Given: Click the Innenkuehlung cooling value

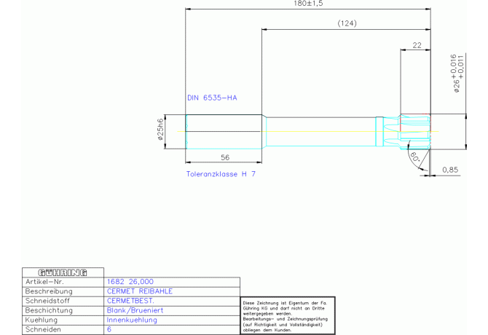Looking at the screenshot, I should click(132, 320).
